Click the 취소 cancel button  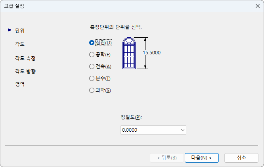[241, 158]
